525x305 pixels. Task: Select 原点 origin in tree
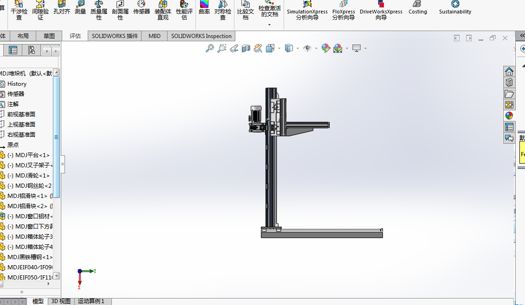coord(13,145)
